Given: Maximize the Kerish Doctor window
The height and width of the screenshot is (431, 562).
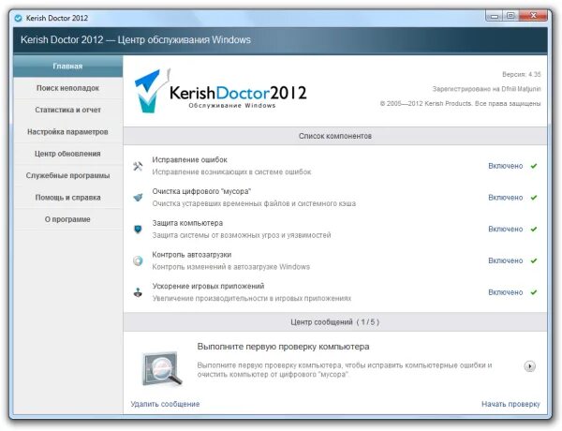Looking at the screenshot, I should pos(510,16).
